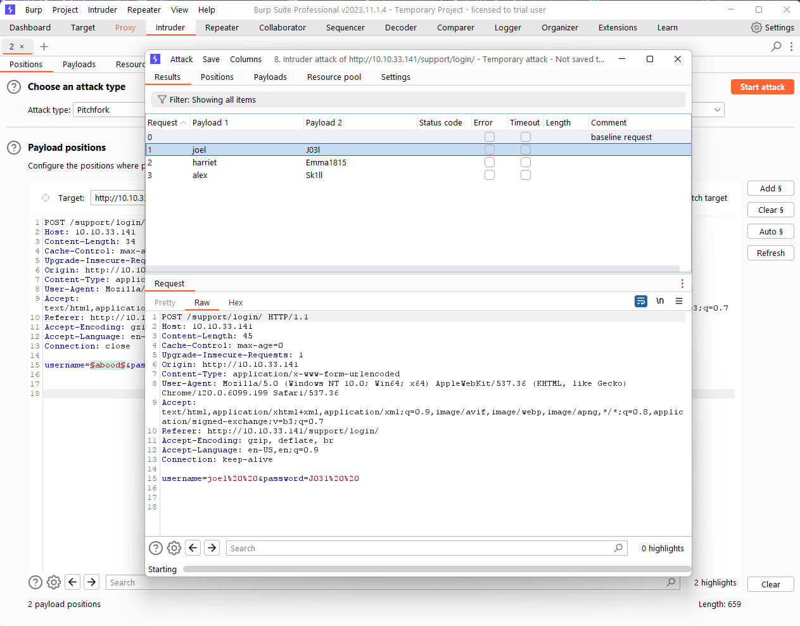This screenshot has height=626, width=800.
Task: Click the Auto § button
Action: point(771,231)
